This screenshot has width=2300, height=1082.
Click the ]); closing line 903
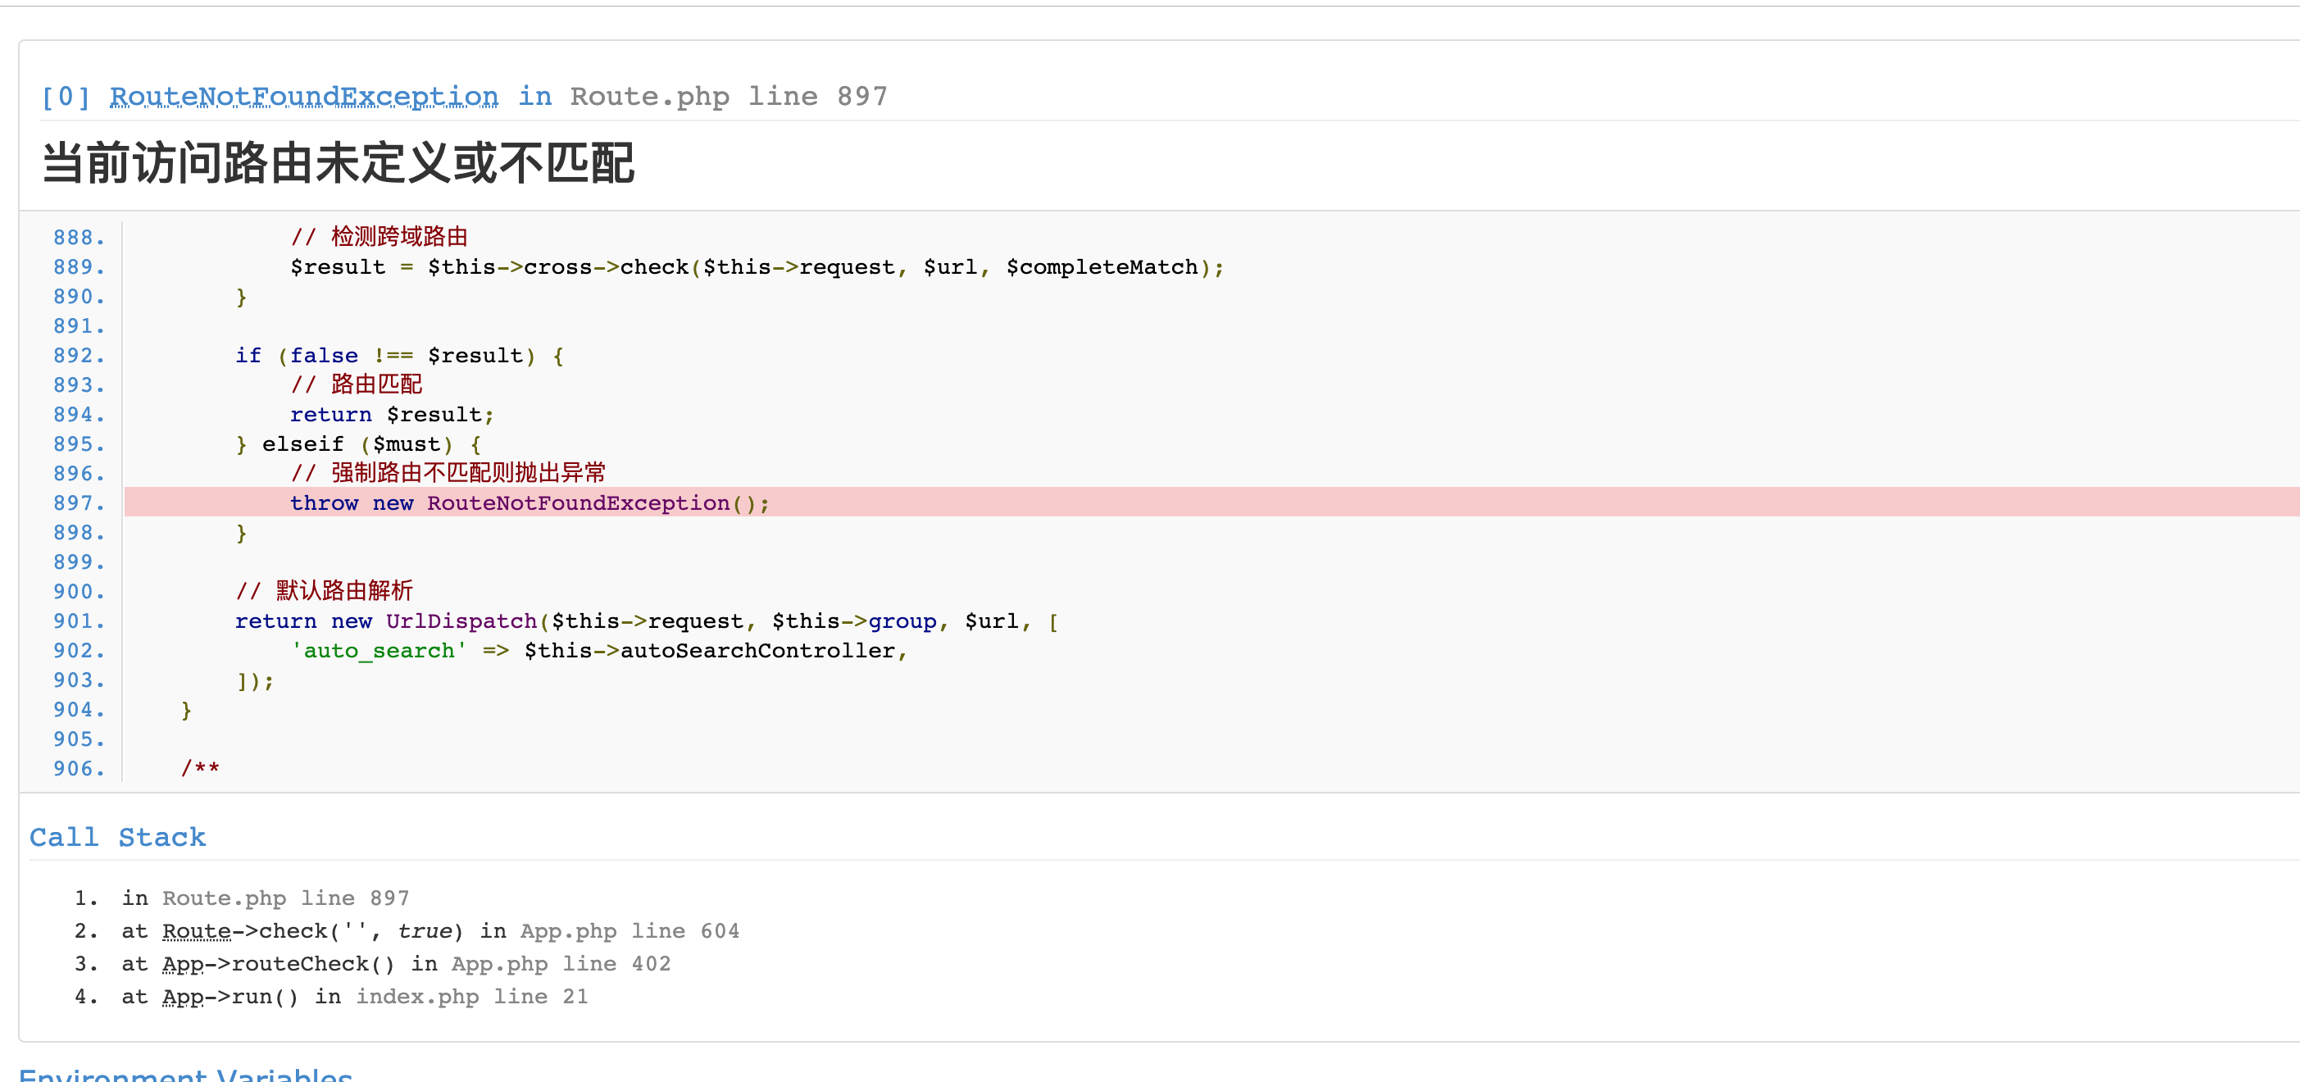[256, 680]
